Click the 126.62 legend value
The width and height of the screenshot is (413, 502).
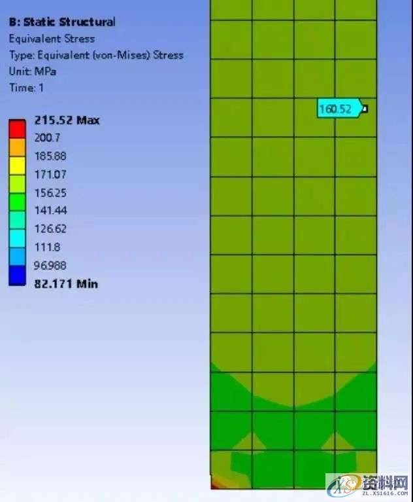point(50,229)
